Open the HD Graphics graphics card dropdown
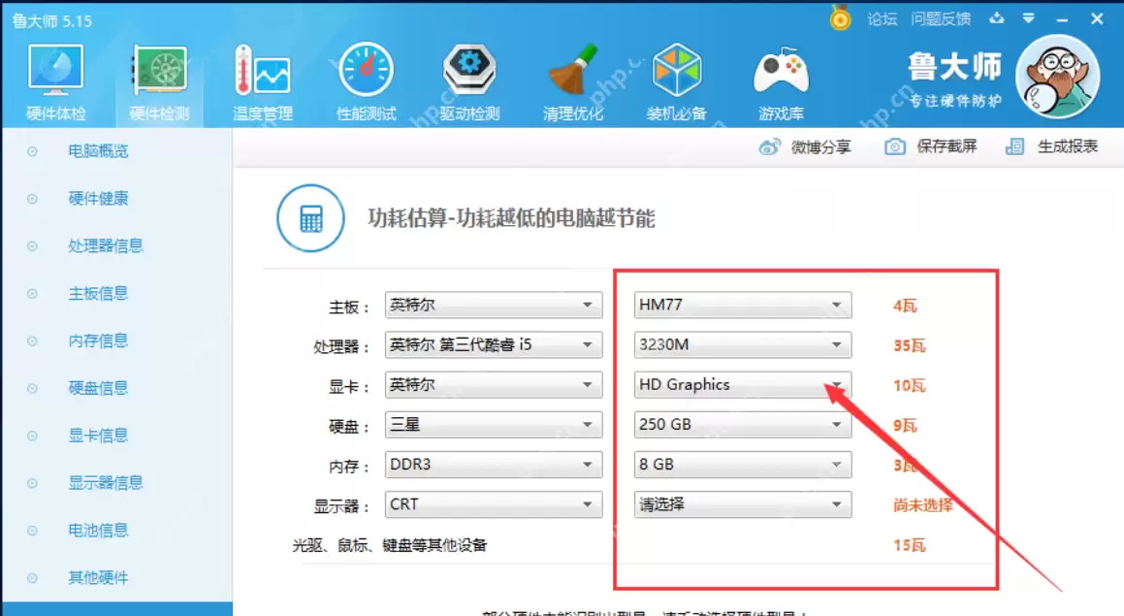Image resolution: width=1124 pixels, height=616 pixels. [742, 384]
